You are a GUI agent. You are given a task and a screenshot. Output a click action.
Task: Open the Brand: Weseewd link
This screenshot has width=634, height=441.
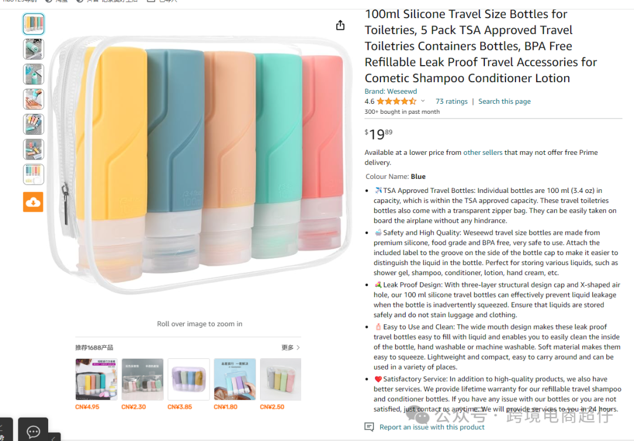[390, 91]
